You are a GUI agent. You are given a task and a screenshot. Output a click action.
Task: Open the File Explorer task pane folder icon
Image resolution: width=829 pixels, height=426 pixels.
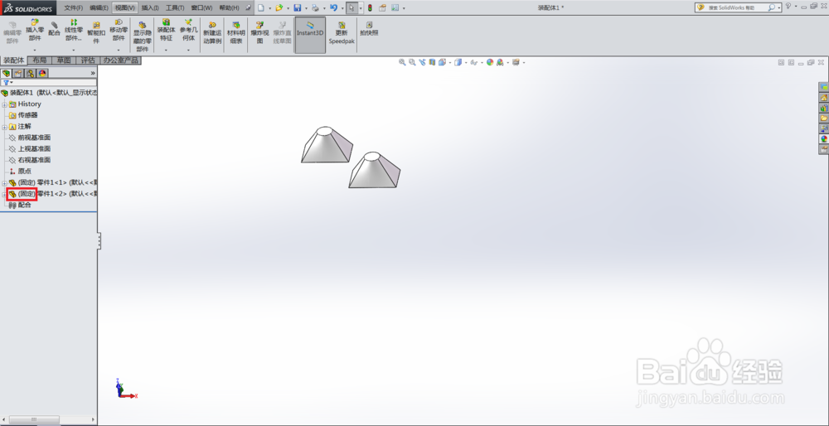pos(824,119)
